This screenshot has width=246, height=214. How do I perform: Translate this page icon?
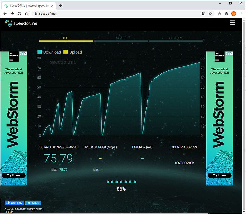click(203, 14)
